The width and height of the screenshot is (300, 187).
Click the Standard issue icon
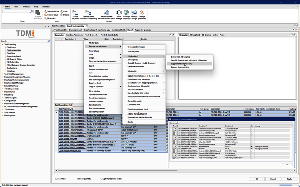45,11
